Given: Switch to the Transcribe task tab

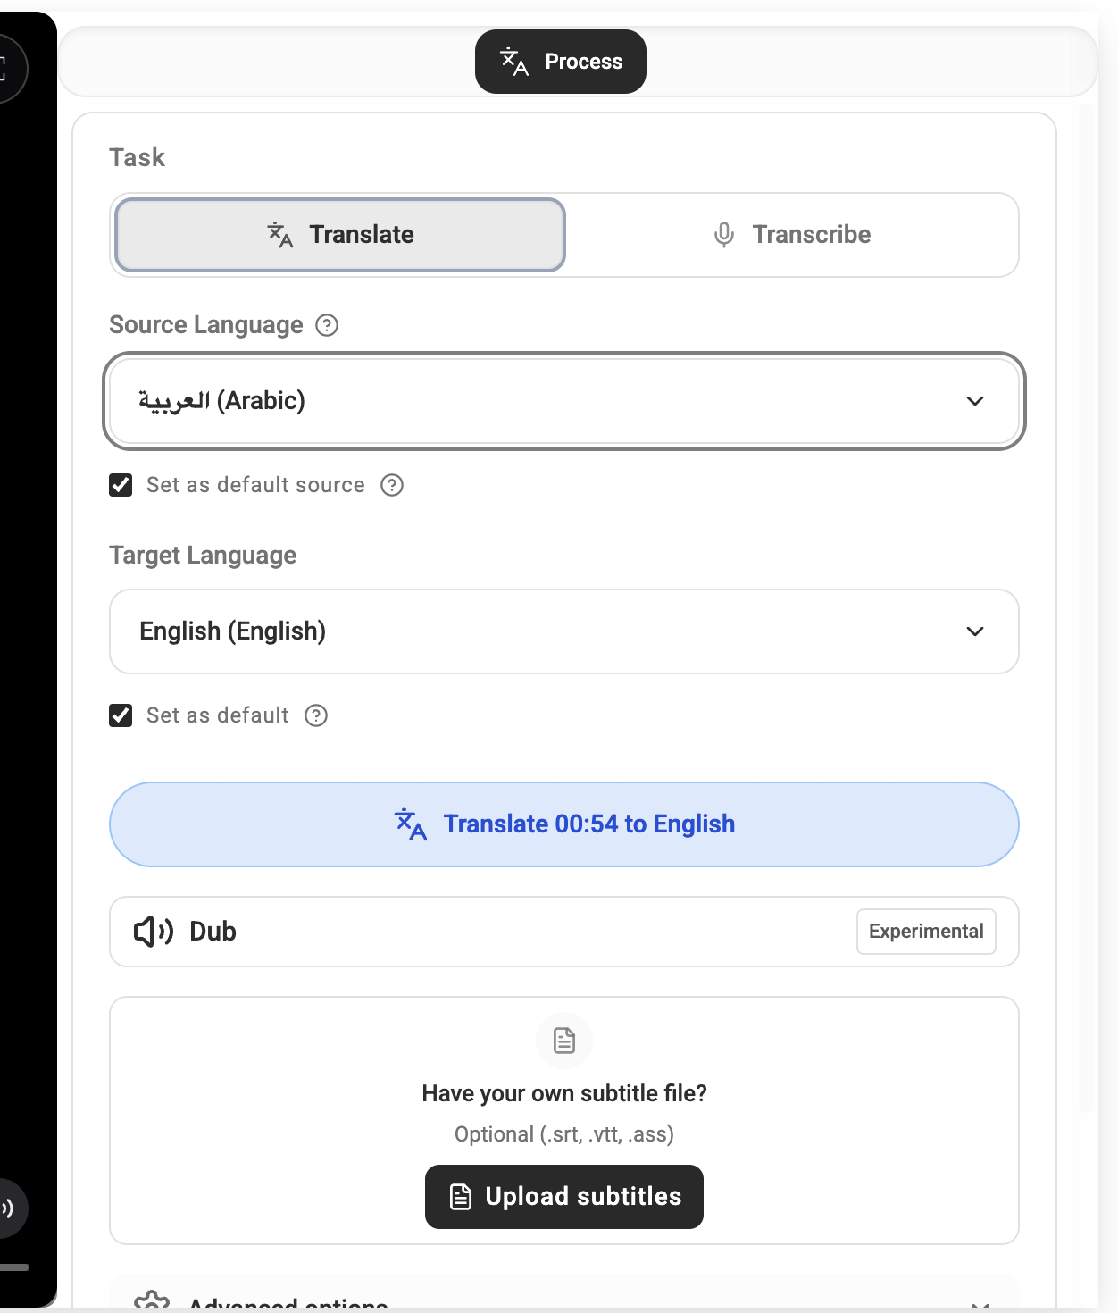Looking at the screenshot, I should (791, 235).
